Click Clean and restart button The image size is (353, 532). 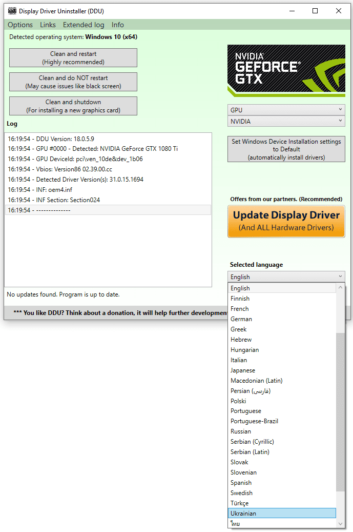[x=73, y=57]
